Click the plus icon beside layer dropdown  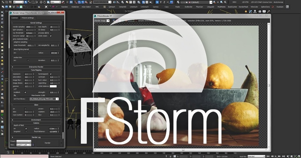(218, 2)
